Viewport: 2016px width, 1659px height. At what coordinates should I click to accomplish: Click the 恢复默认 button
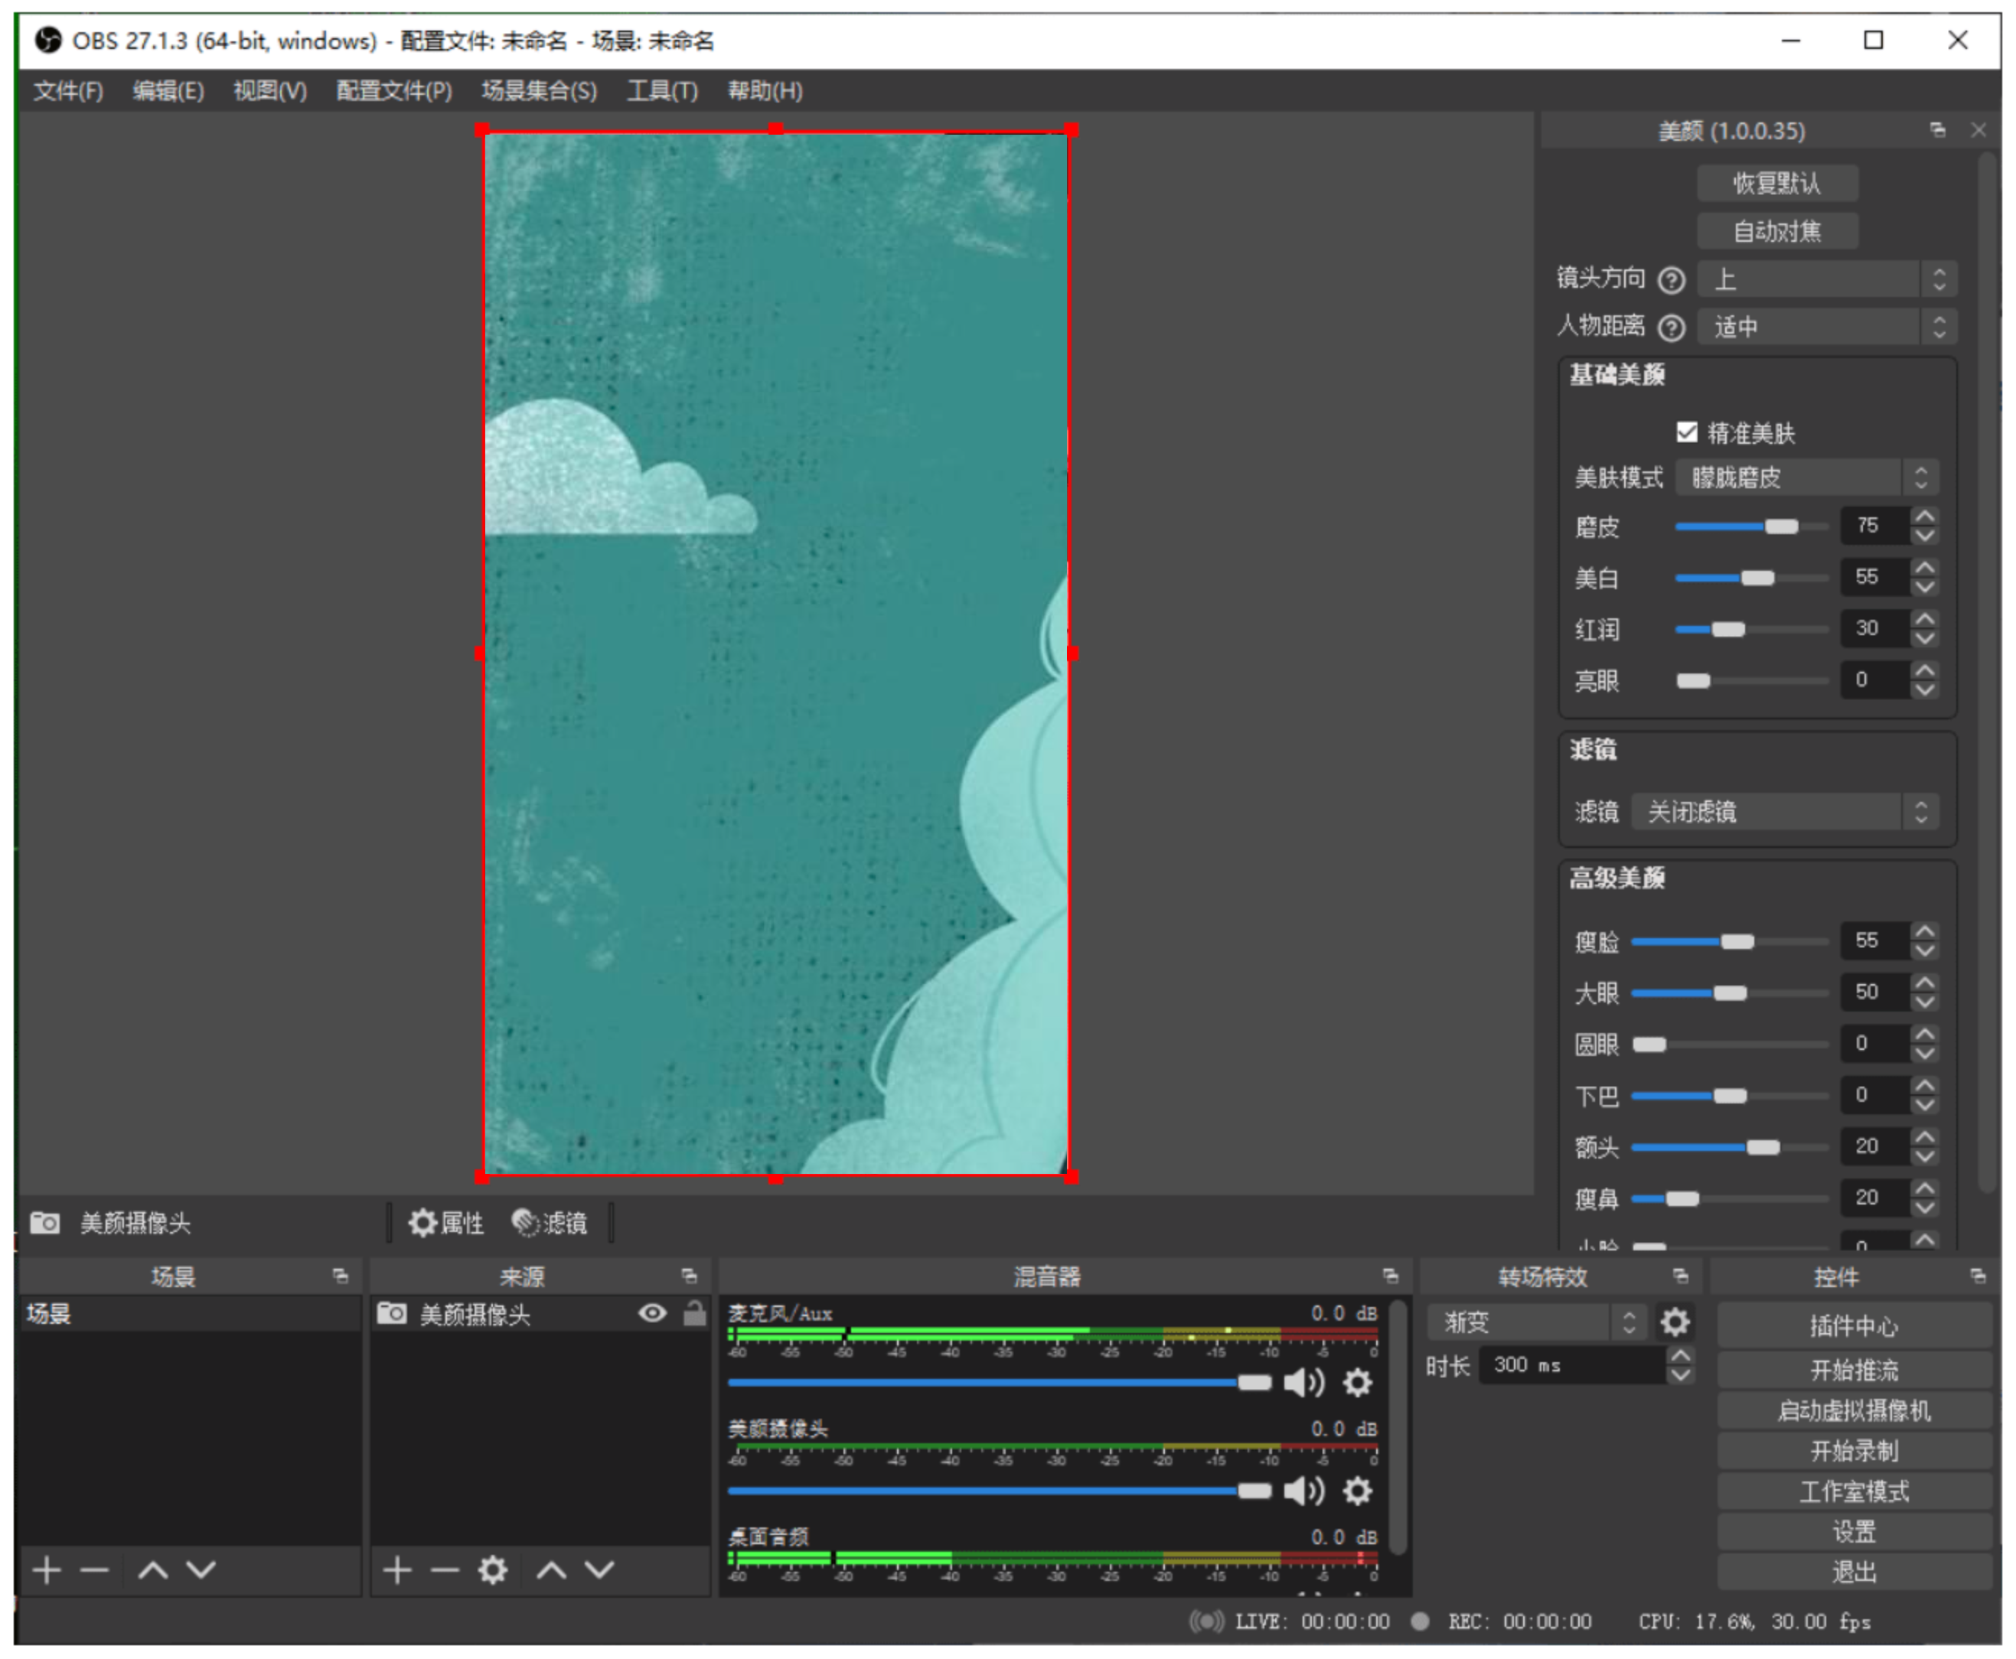point(1778,183)
